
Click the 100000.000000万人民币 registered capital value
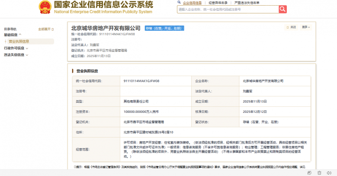pyautogui.click(x=141, y=112)
